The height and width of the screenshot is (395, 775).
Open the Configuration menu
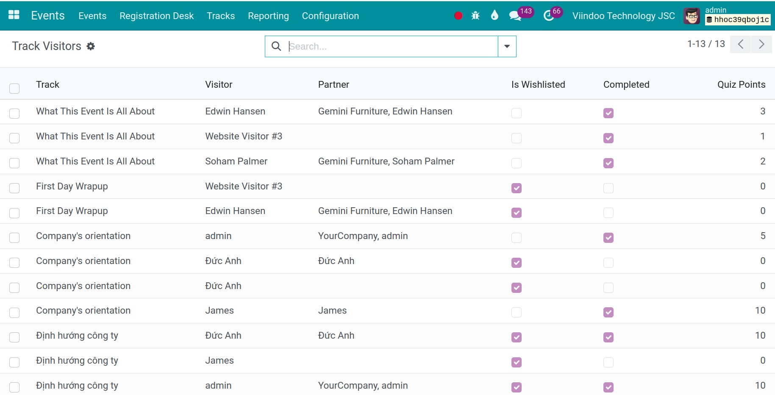331,16
